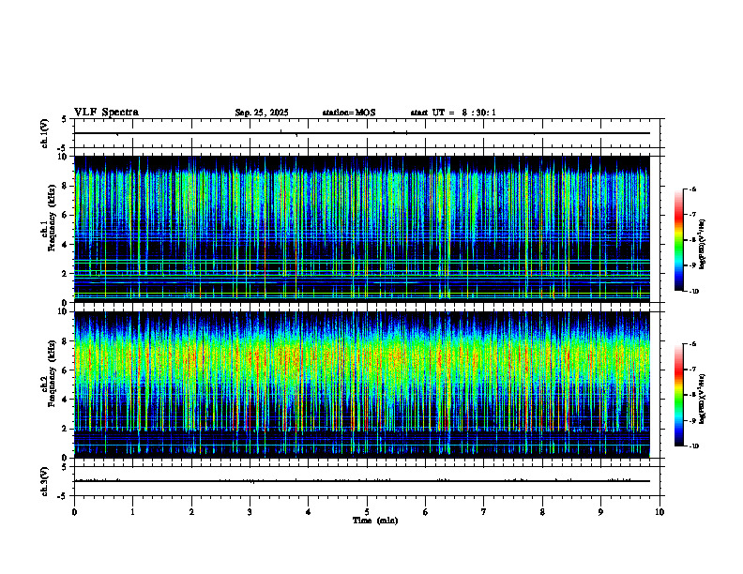743x574 pixels.
Task: Click time axis tick label "5"
Action: tap(367, 512)
